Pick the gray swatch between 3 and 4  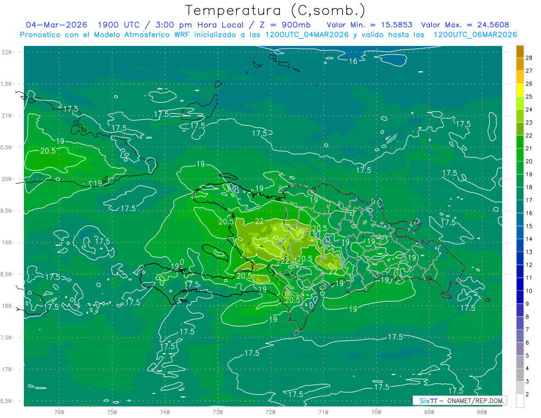click(520, 375)
